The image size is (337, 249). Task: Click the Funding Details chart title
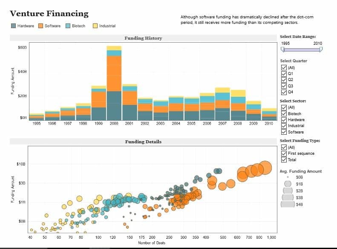pos(143,142)
